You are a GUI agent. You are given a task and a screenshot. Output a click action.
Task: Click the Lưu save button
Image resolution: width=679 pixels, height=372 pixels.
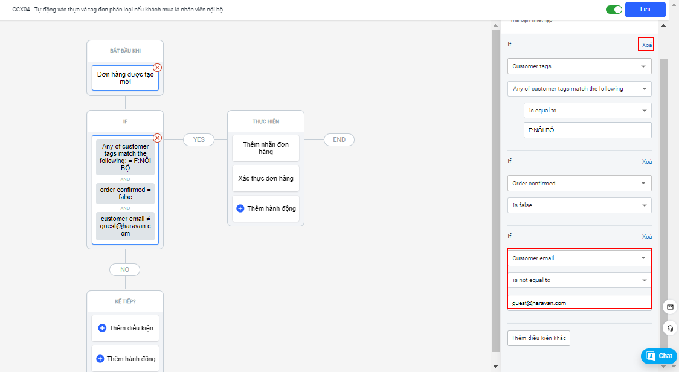645,10
